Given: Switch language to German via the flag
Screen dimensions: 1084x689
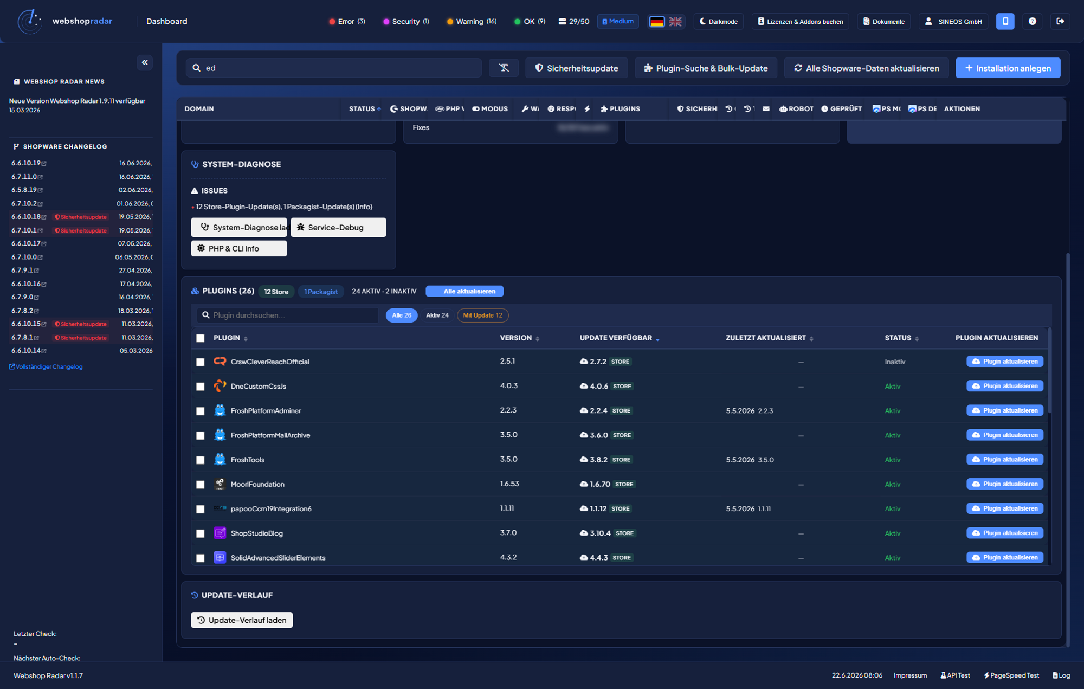Looking at the screenshot, I should [x=657, y=22].
